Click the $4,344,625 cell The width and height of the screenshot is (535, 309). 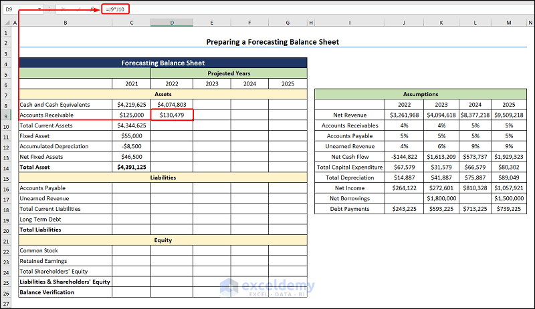point(131,125)
